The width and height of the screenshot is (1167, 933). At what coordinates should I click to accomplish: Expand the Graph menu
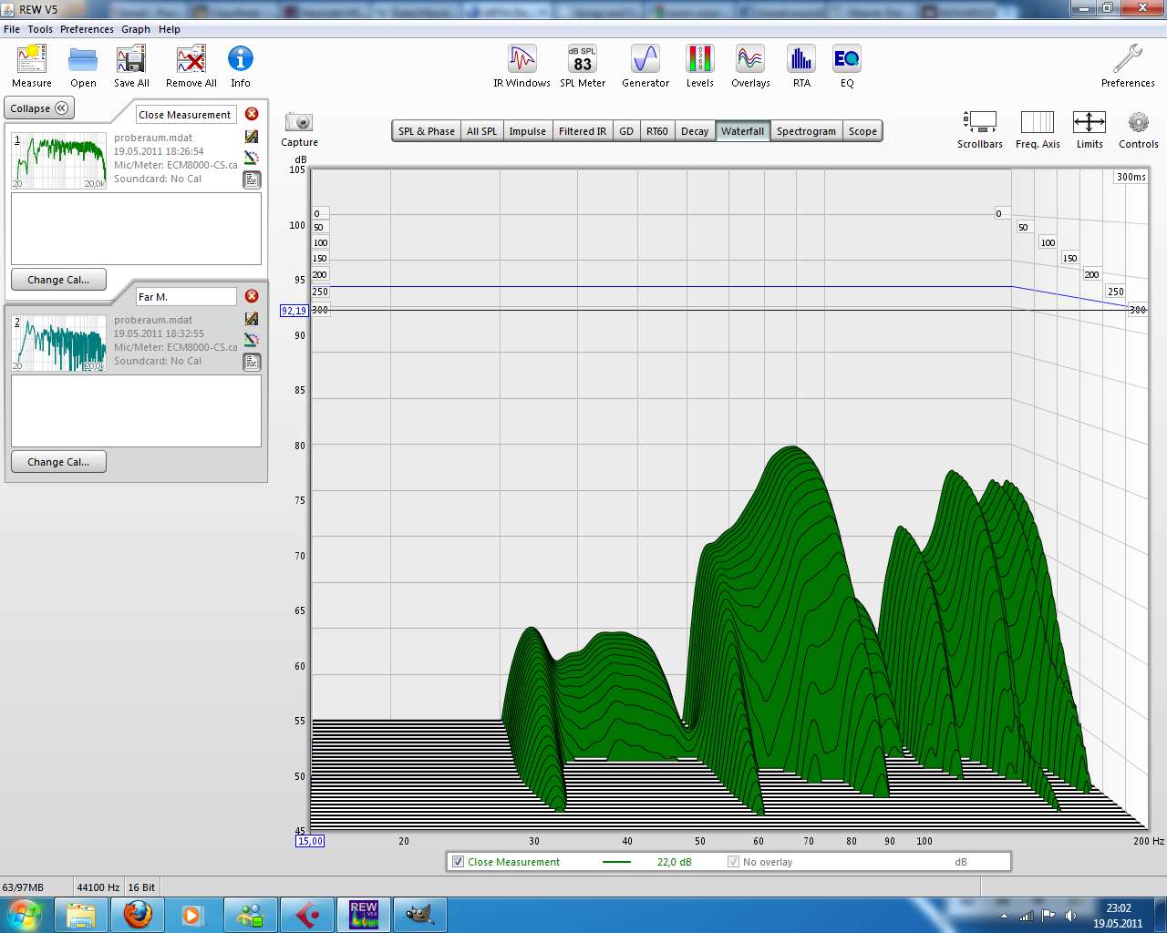click(x=136, y=29)
